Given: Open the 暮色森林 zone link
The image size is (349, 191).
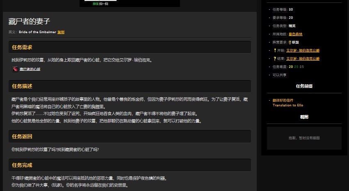Looking at the screenshot, I should [x=295, y=34].
